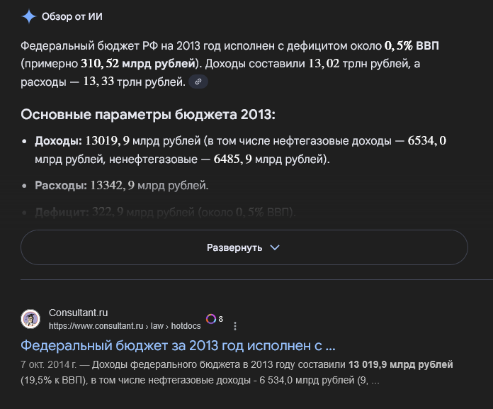Click the faded "Дефицит:" bullet label
The height and width of the screenshot is (409, 493).
point(61,212)
